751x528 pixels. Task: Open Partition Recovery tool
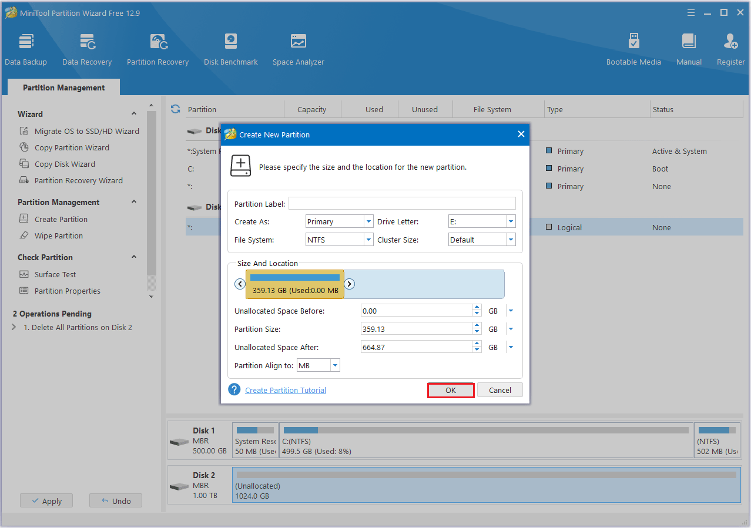tap(158, 49)
